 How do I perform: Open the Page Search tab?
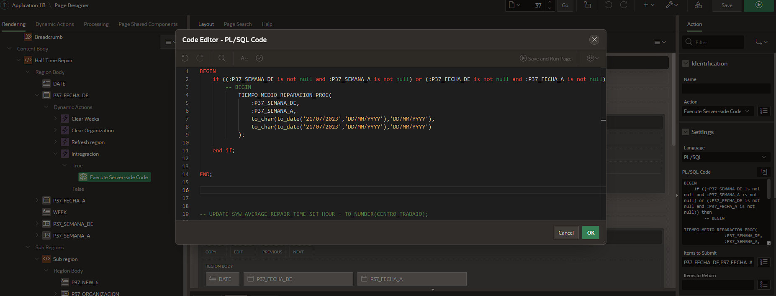tap(238, 24)
